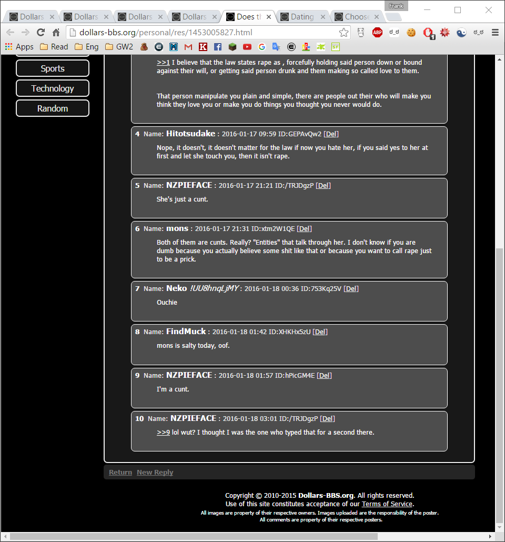This screenshot has width=505, height=542.
Task: Follow the >>1 quote link
Action: 163,63
